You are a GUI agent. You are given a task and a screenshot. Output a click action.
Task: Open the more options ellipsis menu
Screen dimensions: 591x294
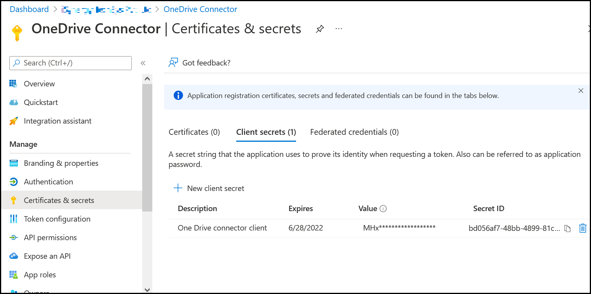click(x=339, y=29)
